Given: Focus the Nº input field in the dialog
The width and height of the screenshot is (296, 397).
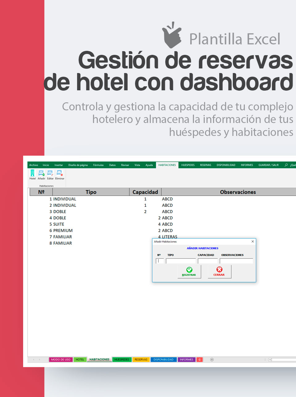Looking at the screenshot, I should (160, 261).
